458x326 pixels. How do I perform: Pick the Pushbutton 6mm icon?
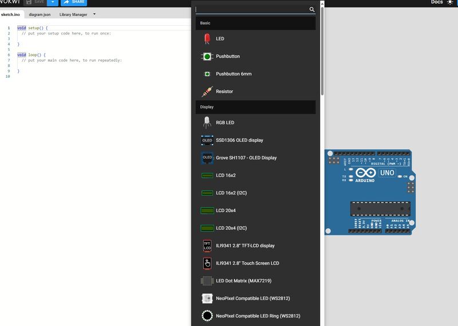click(x=207, y=74)
